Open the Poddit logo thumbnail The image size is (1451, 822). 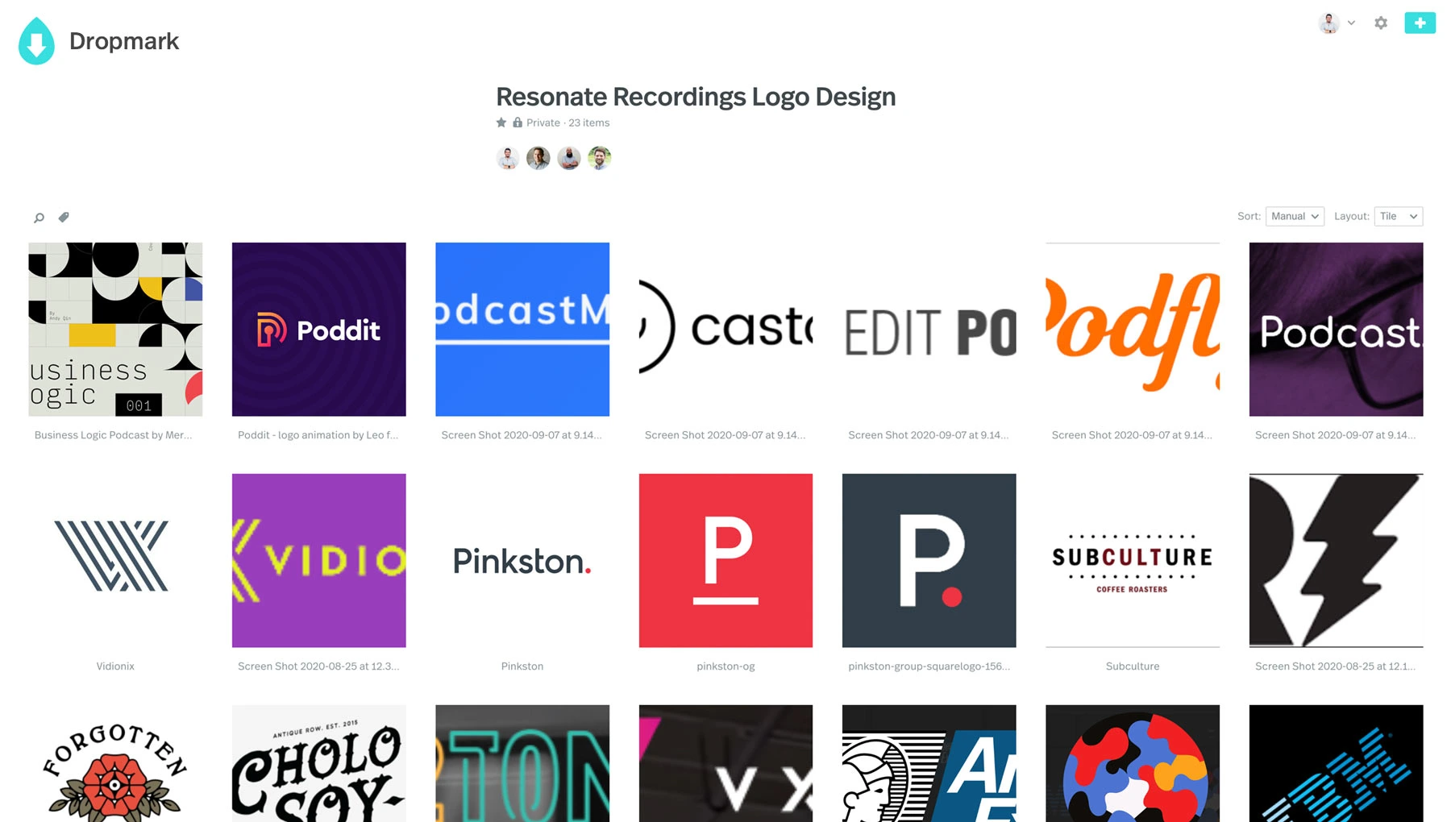coord(319,330)
